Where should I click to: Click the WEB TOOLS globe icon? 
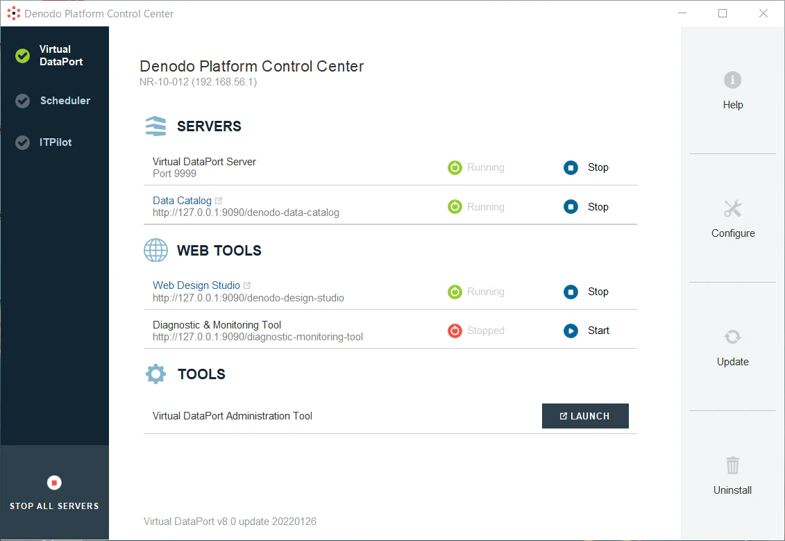pyautogui.click(x=155, y=250)
